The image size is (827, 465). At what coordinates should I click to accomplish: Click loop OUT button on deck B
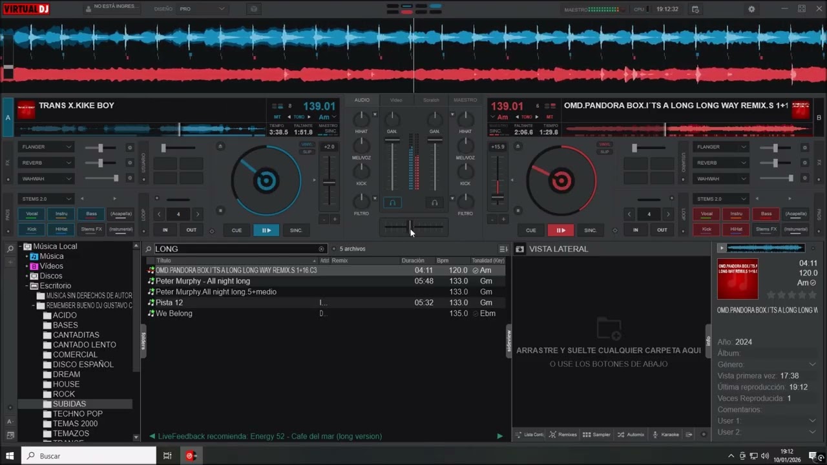coord(662,230)
